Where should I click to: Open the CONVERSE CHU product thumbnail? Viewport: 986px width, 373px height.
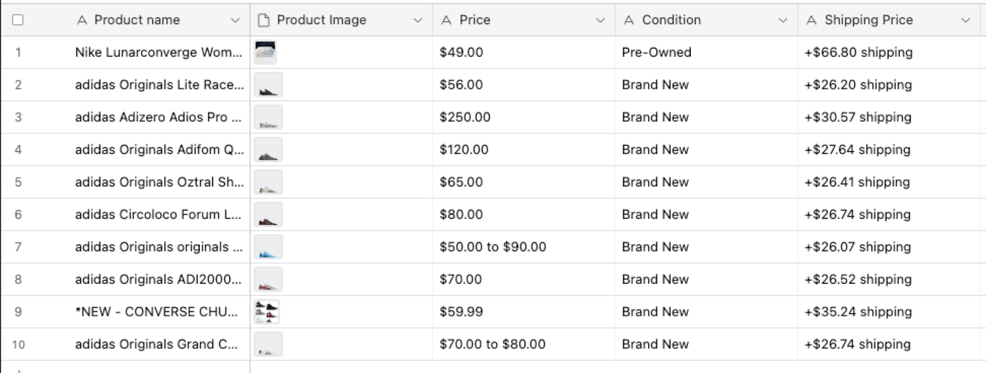267,312
